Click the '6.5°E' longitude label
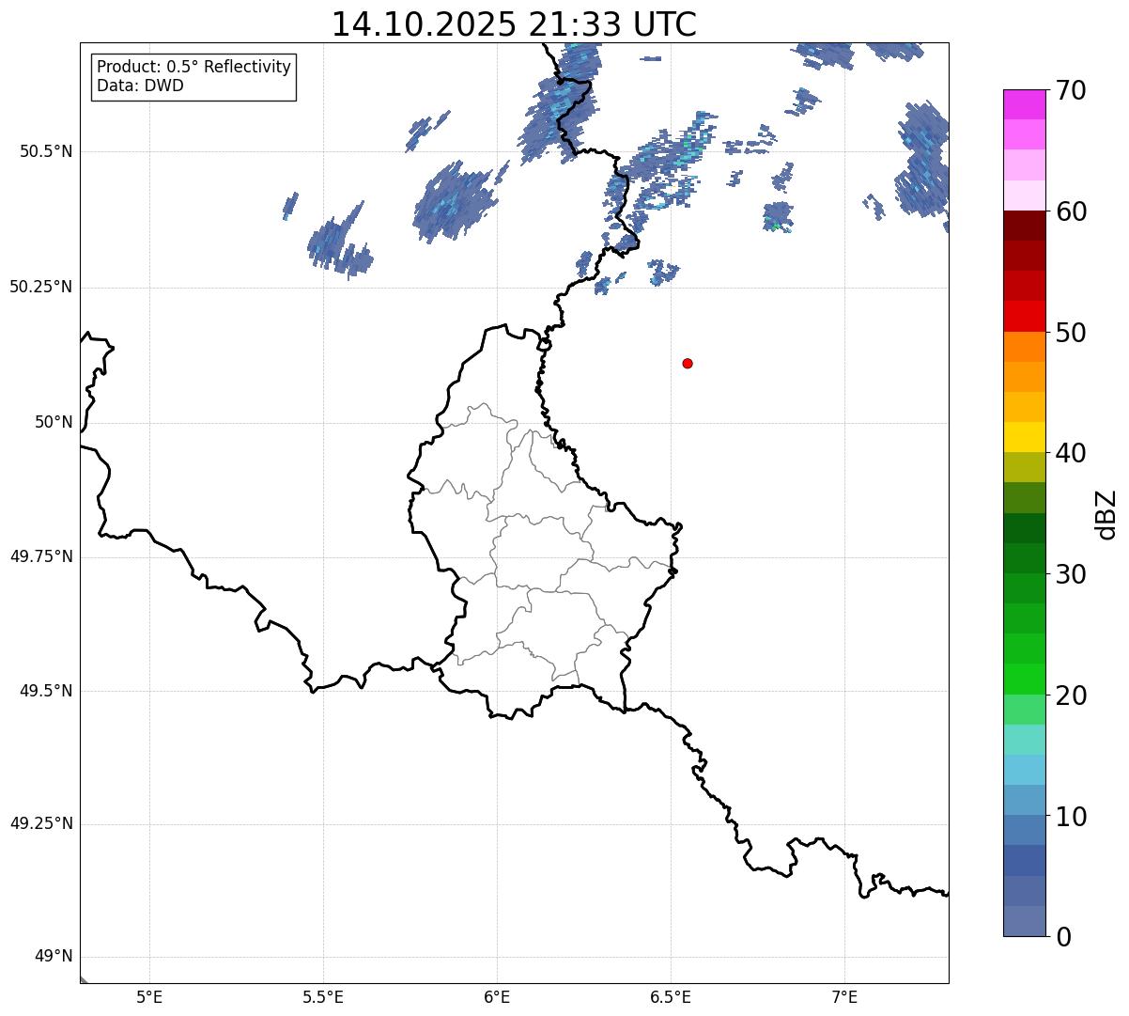 [671, 997]
